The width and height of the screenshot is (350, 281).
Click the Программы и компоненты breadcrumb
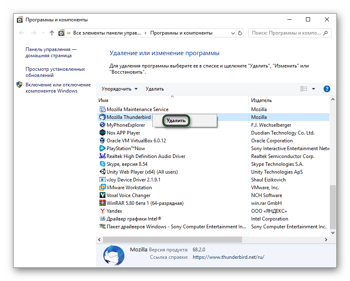[181, 33]
